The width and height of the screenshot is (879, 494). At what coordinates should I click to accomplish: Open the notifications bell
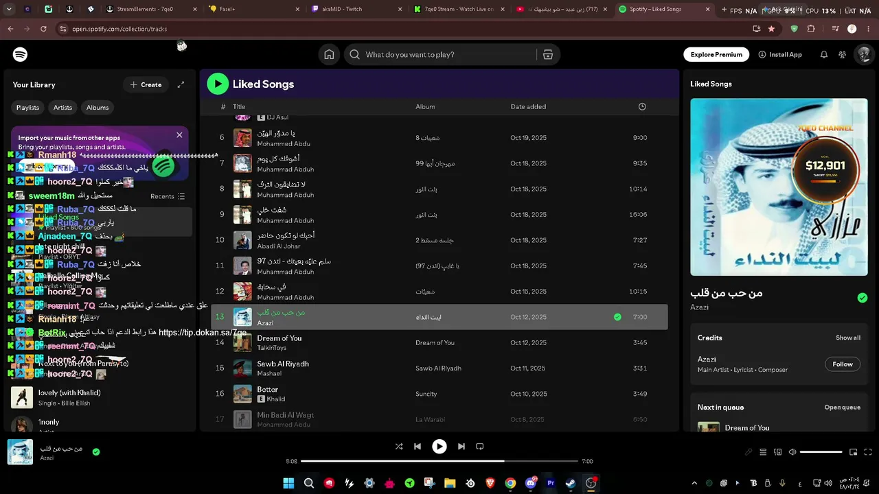click(x=824, y=55)
